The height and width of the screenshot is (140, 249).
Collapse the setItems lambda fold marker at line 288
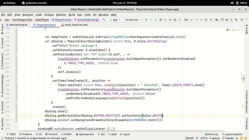tap(17, 80)
